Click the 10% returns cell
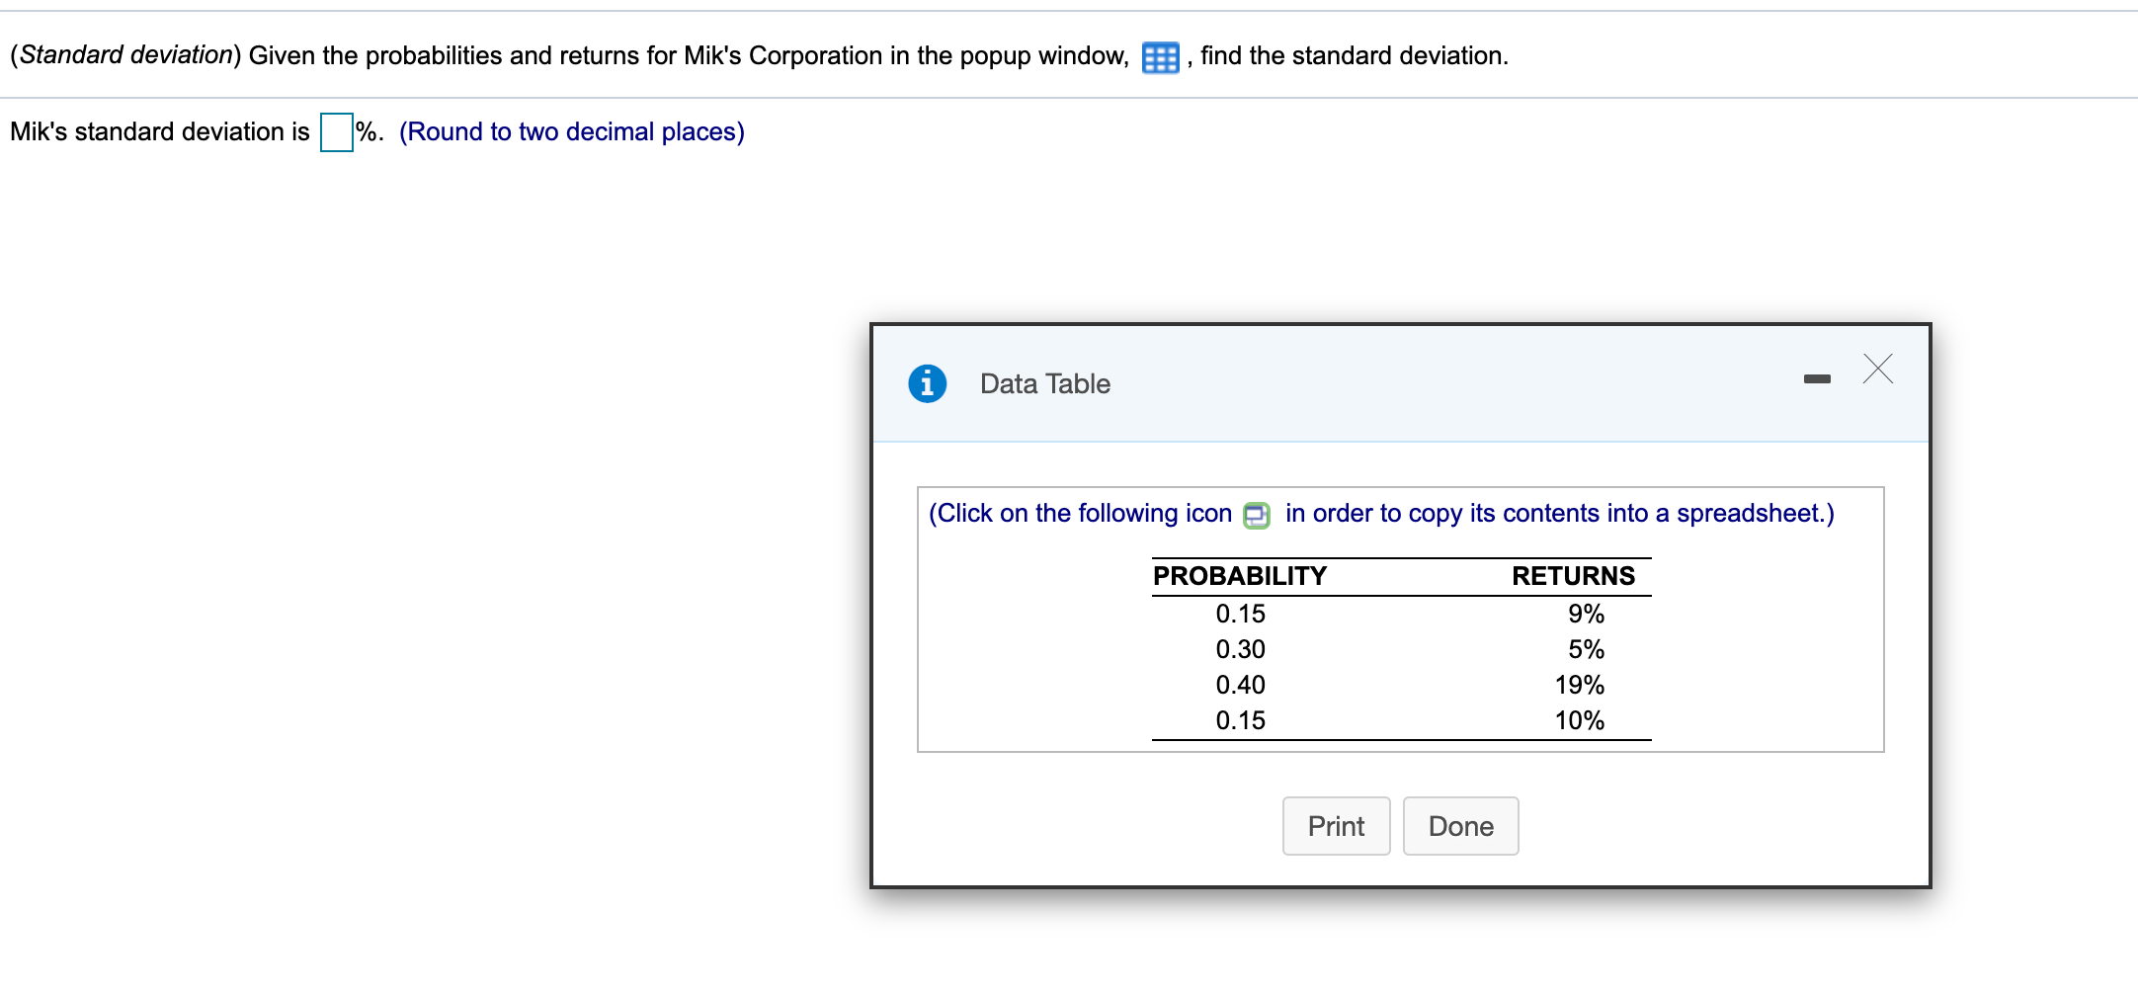The image size is (2138, 994). [x=1581, y=720]
